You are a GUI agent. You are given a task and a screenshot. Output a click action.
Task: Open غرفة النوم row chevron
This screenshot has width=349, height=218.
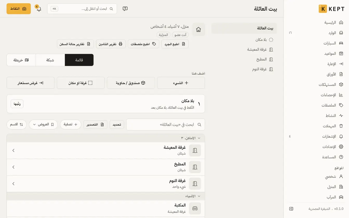pyautogui.click(x=14, y=184)
